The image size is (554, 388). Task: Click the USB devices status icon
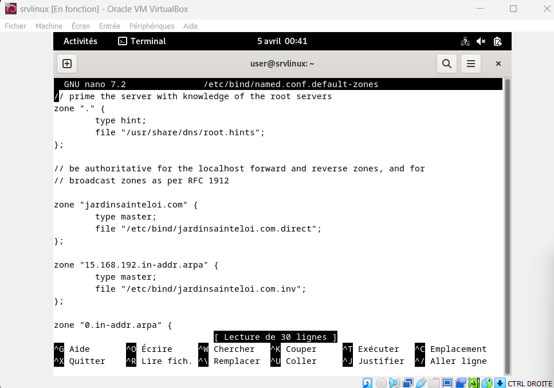click(421, 383)
